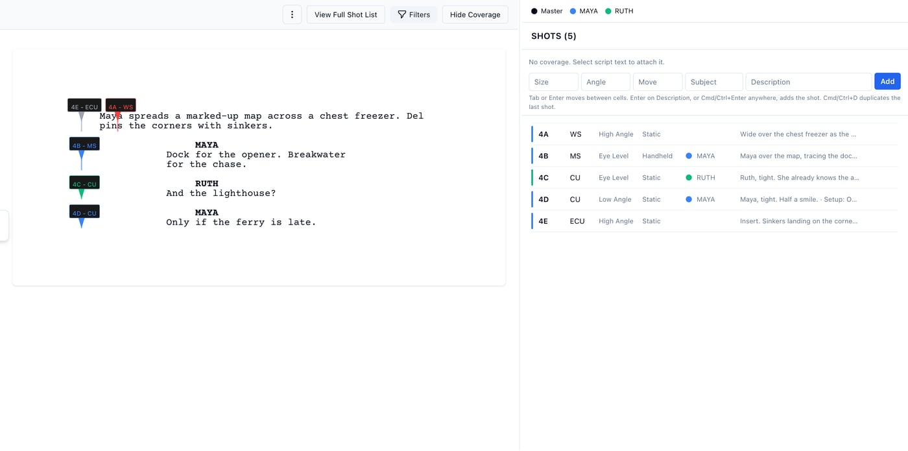908x451 pixels.
Task: Select the 4E - ECU marker on the script
Action: tap(84, 106)
